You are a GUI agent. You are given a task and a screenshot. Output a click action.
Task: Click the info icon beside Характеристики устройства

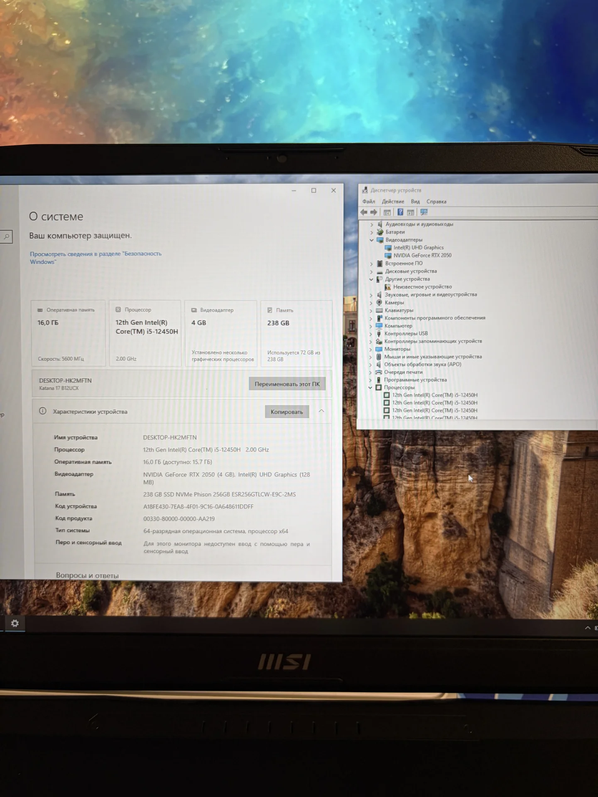pyautogui.click(x=43, y=411)
